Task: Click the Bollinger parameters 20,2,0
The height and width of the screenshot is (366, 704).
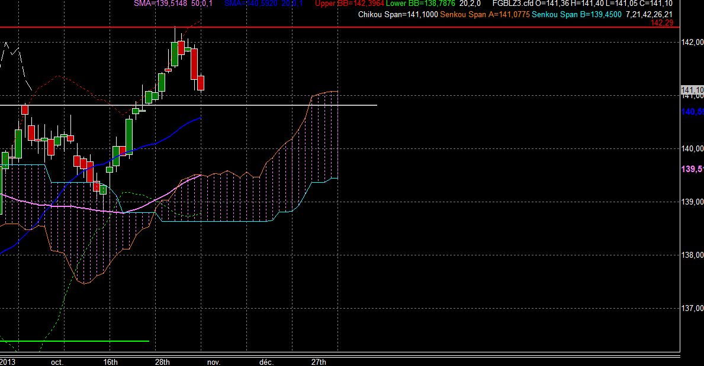Action: [x=470, y=3]
